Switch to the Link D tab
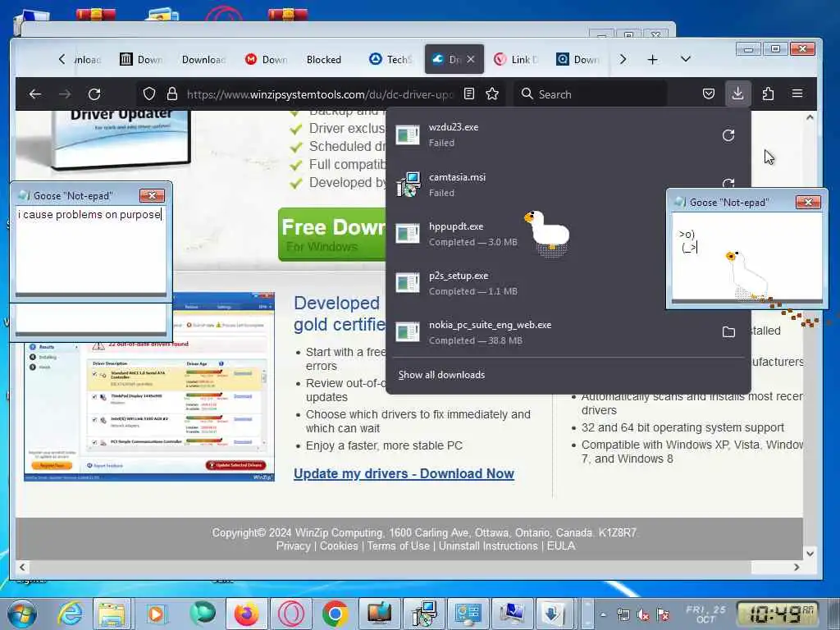 (x=517, y=59)
